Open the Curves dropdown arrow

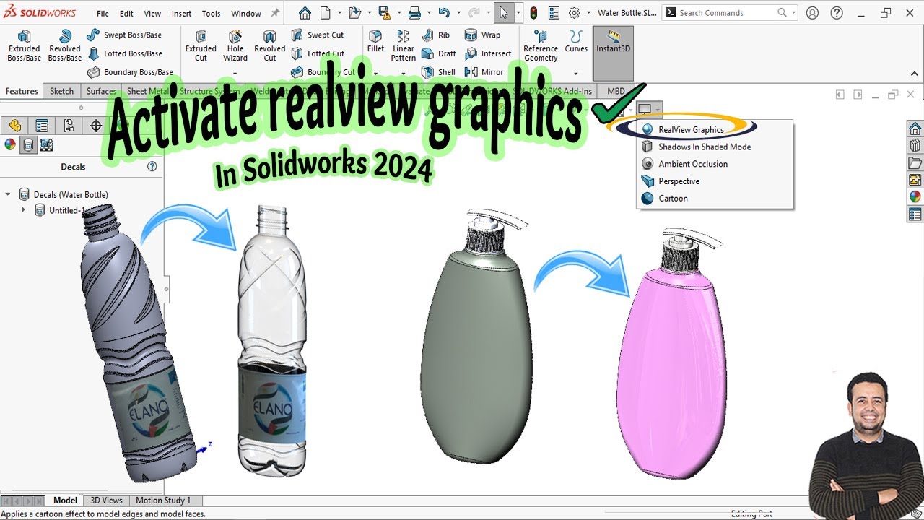coord(575,74)
